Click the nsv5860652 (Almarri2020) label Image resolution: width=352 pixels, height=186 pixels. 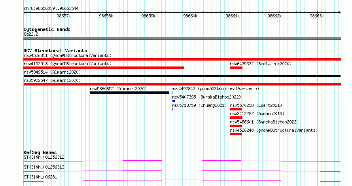point(118,89)
